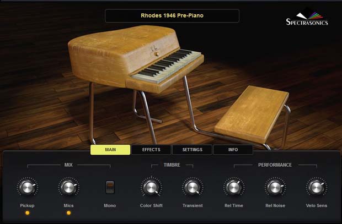The image size is (342, 224).
Task: Click the Color Shift knob
Action: click(x=151, y=187)
